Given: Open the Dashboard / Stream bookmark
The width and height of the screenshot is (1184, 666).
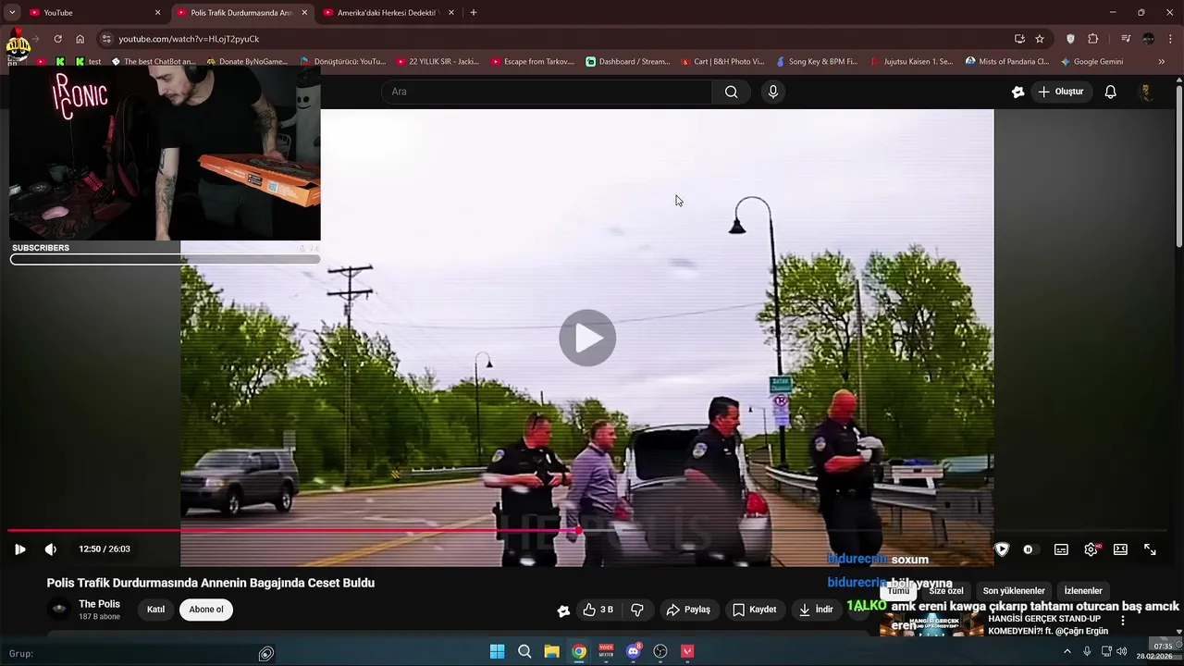Looking at the screenshot, I should [x=628, y=62].
